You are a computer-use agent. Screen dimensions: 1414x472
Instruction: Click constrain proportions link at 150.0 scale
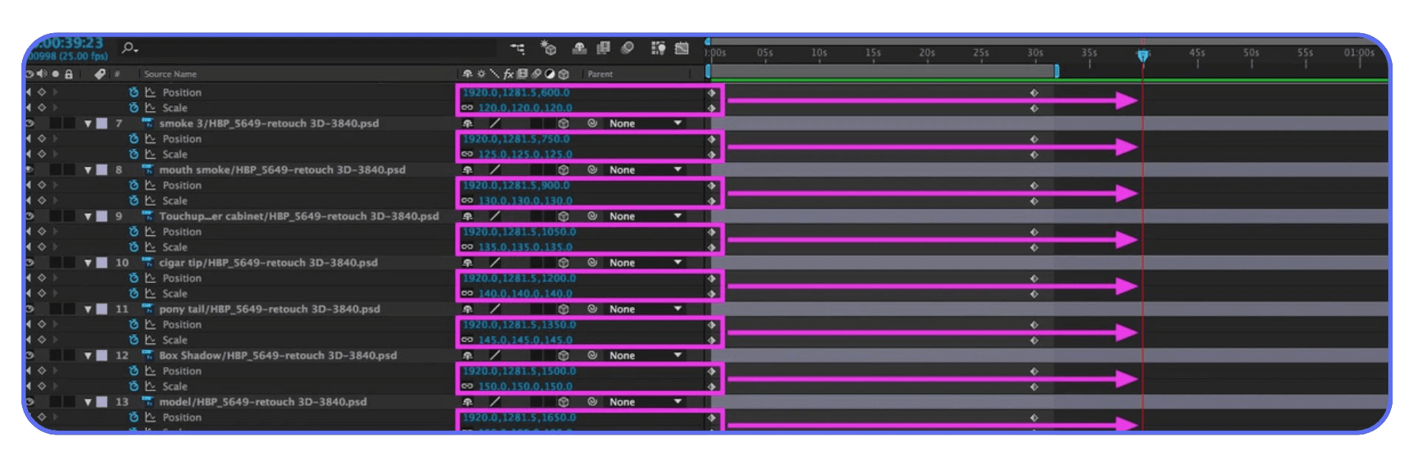point(467,386)
